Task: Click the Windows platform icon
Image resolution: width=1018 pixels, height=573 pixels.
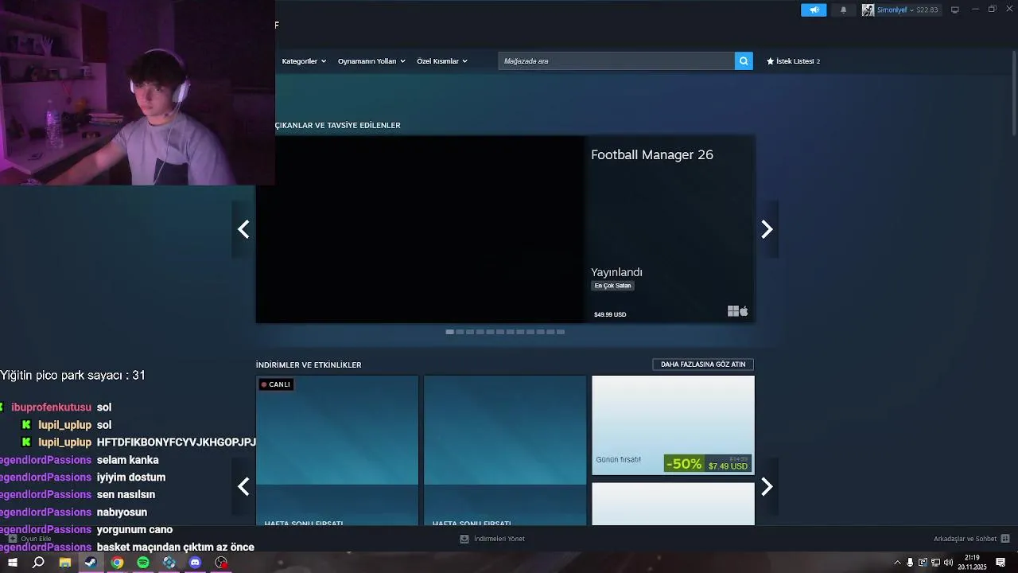Action: pos(733,311)
